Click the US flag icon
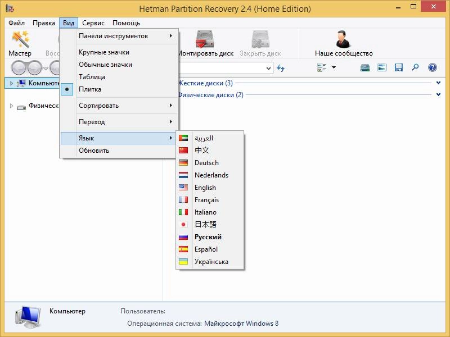 click(x=183, y=188)
